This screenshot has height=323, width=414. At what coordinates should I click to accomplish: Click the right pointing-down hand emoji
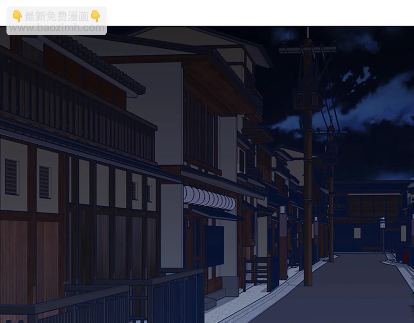pos(96,16)
